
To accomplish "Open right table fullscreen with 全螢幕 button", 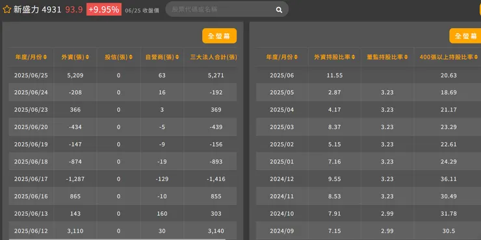I will click(x=465, y=36).
